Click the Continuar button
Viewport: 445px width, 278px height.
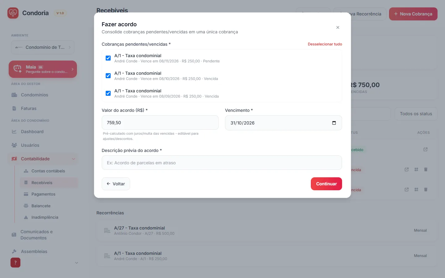[x=326, y=184]
